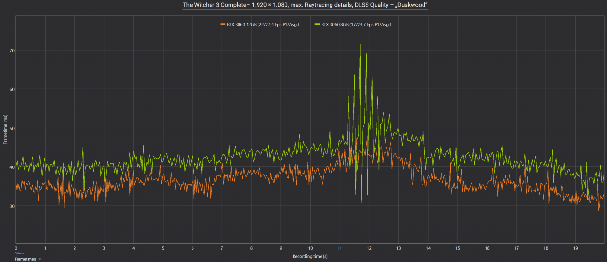
Task: Click the x-axis tick label 10
Action: click(310, 248)
